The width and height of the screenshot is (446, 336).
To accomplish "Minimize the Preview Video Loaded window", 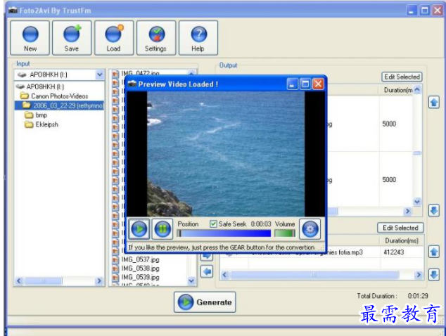I will pos(292,84).
